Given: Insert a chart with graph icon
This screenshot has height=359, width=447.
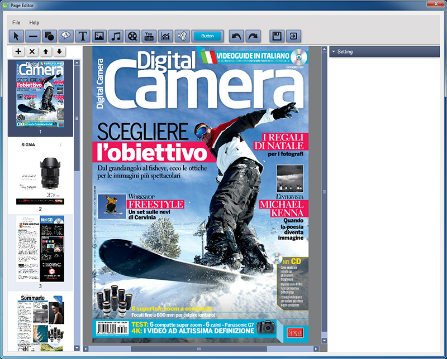Looking at the screenshot, I should coord(165,36).
